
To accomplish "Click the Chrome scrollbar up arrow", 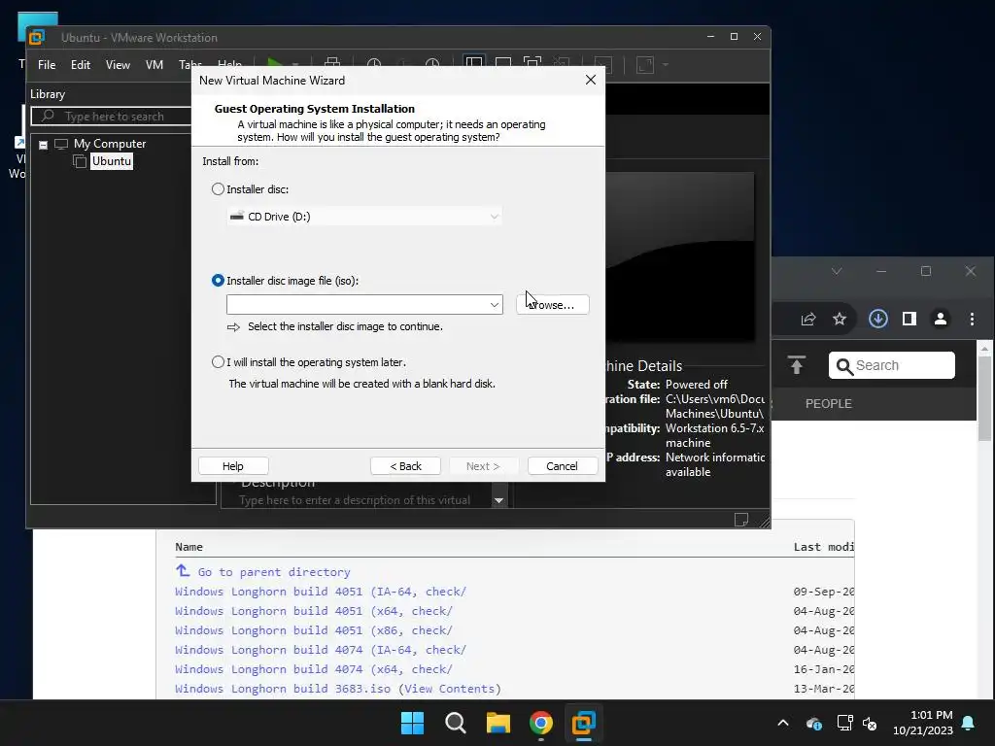I will coord(984,349).
